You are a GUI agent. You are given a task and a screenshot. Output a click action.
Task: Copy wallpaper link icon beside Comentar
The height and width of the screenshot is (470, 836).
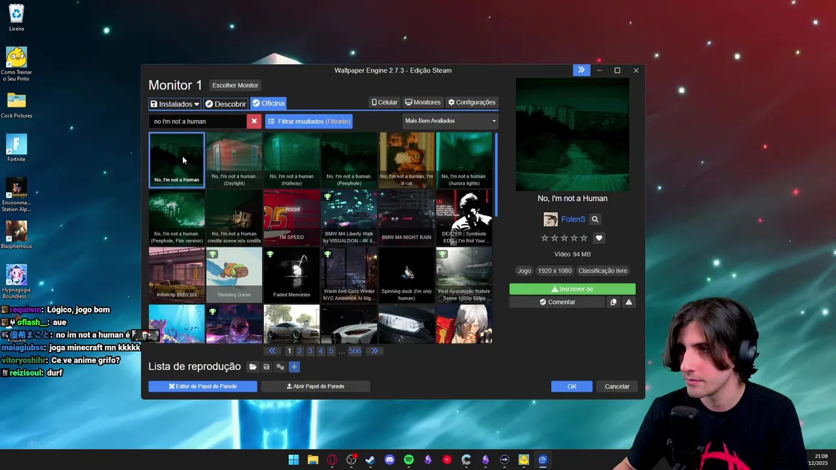(x=613, y=302)
